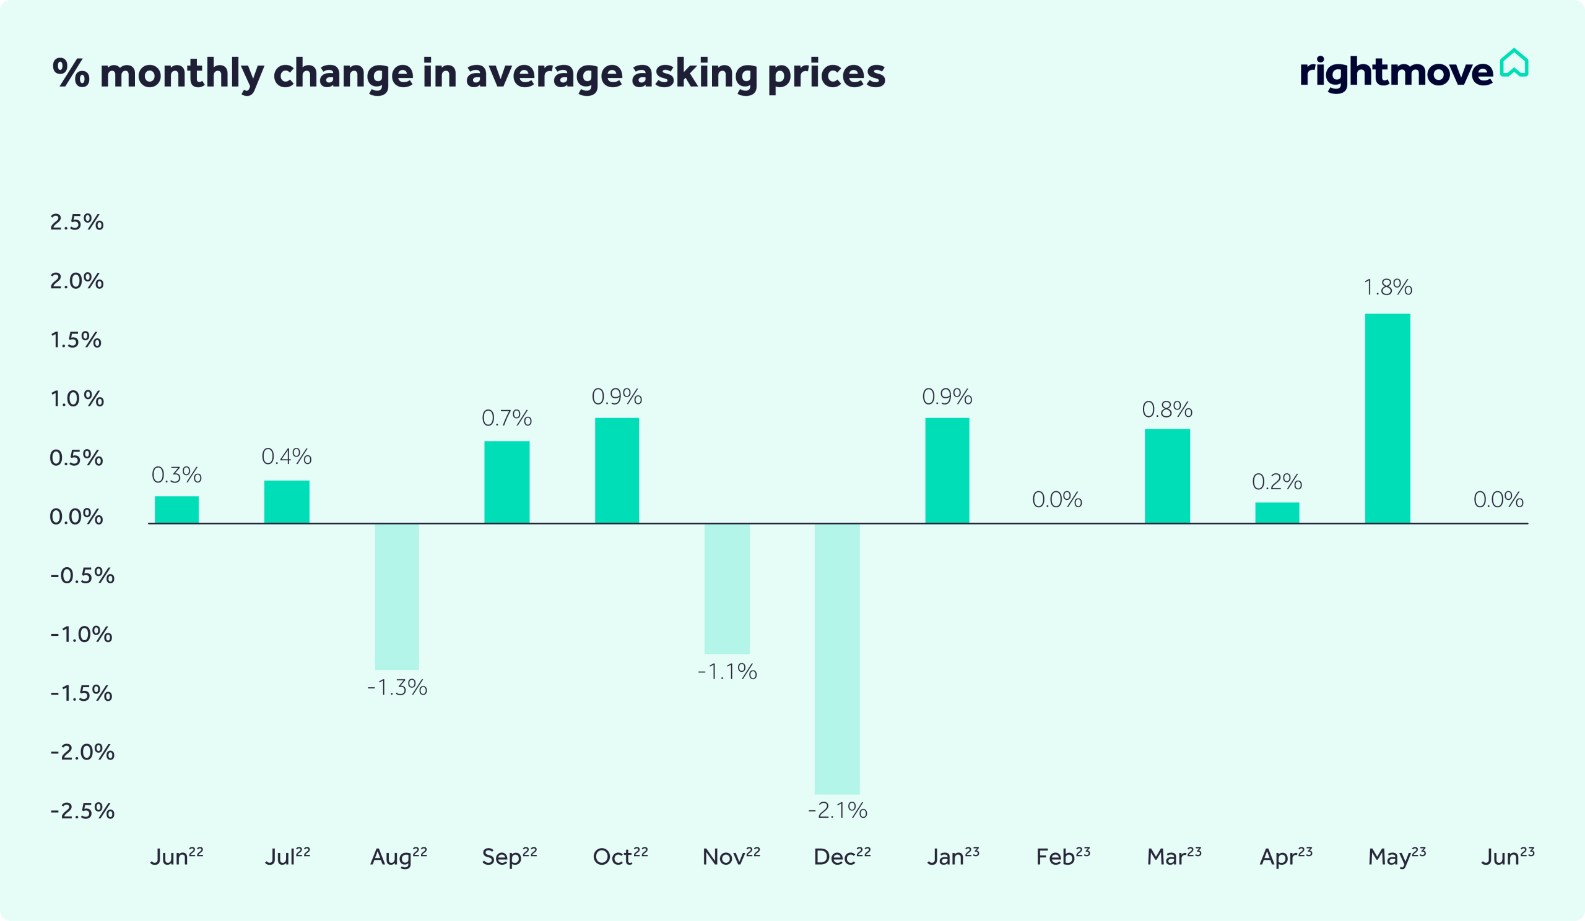The height and width of the screenshot is (921, 1585).
Task: Click the Nov 22 negative bar
Action: [x=726, y=589]
